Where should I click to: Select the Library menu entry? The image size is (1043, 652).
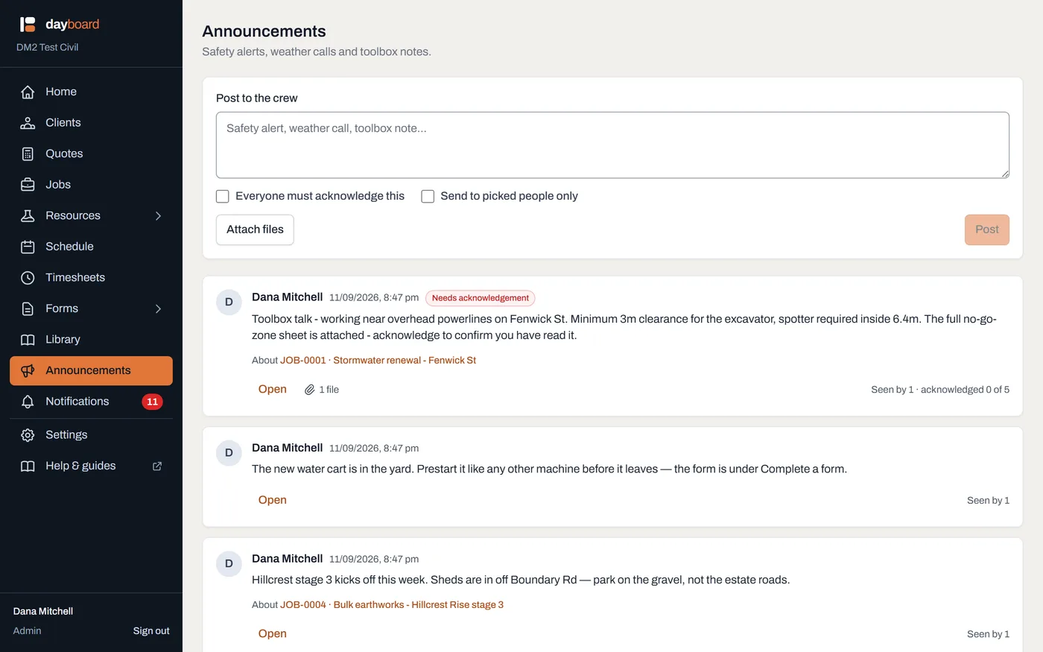click(x=91, y=340)
